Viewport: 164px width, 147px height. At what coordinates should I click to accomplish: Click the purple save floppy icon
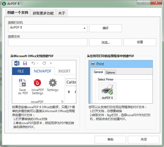click(25, 63)
